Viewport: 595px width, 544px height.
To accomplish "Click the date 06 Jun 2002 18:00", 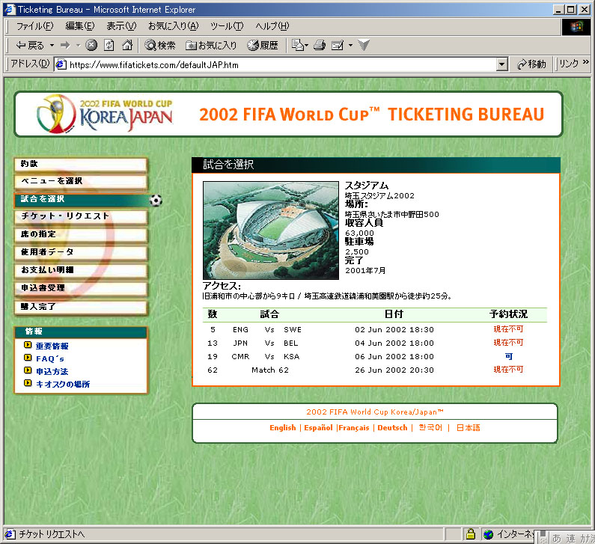I will point(394,357).
